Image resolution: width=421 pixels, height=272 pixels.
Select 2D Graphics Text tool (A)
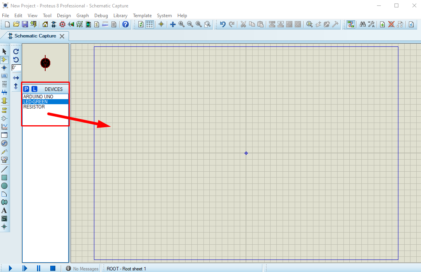point(4,210)
